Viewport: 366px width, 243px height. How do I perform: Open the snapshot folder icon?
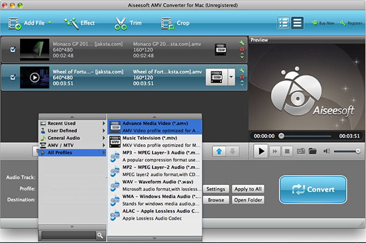(312, 151)
